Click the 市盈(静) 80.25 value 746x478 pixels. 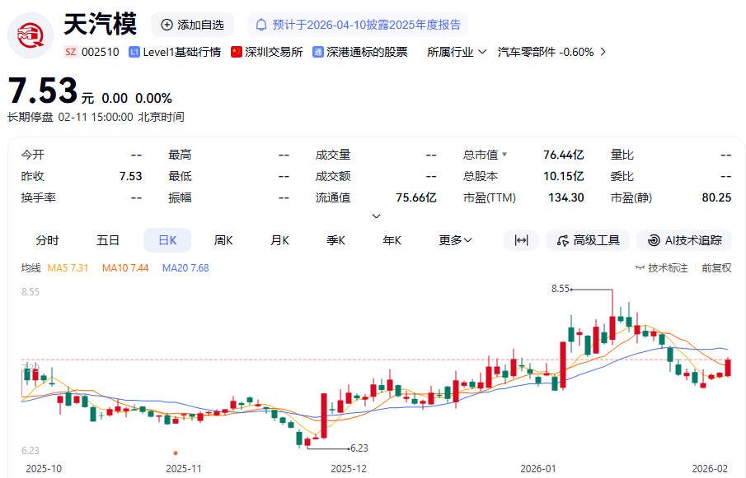pyautogui.click(x=716, y=197)
